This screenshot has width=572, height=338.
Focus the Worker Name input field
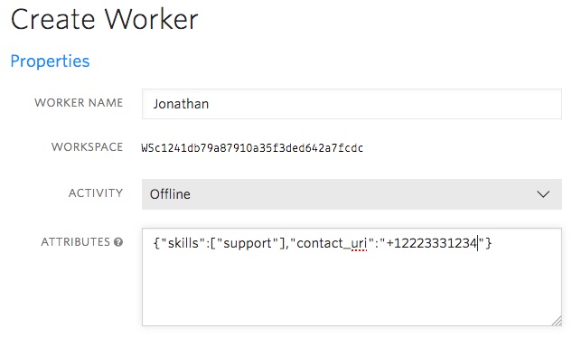352,104
